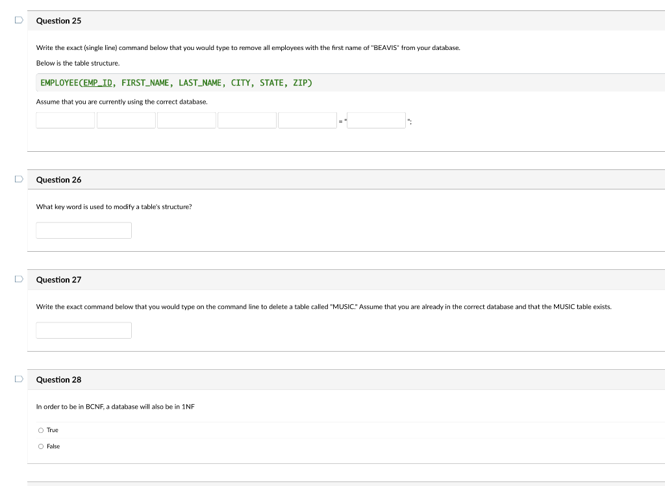665x486 pixels.
Task: Click the Question 27 heading
Action: point(58,280)
